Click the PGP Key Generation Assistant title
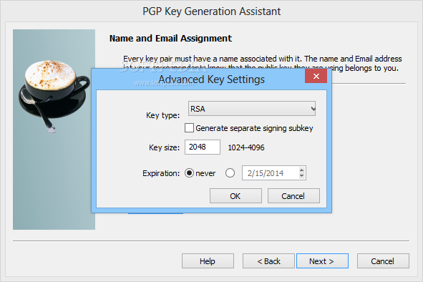423x282 pixels. pos(212,11)
